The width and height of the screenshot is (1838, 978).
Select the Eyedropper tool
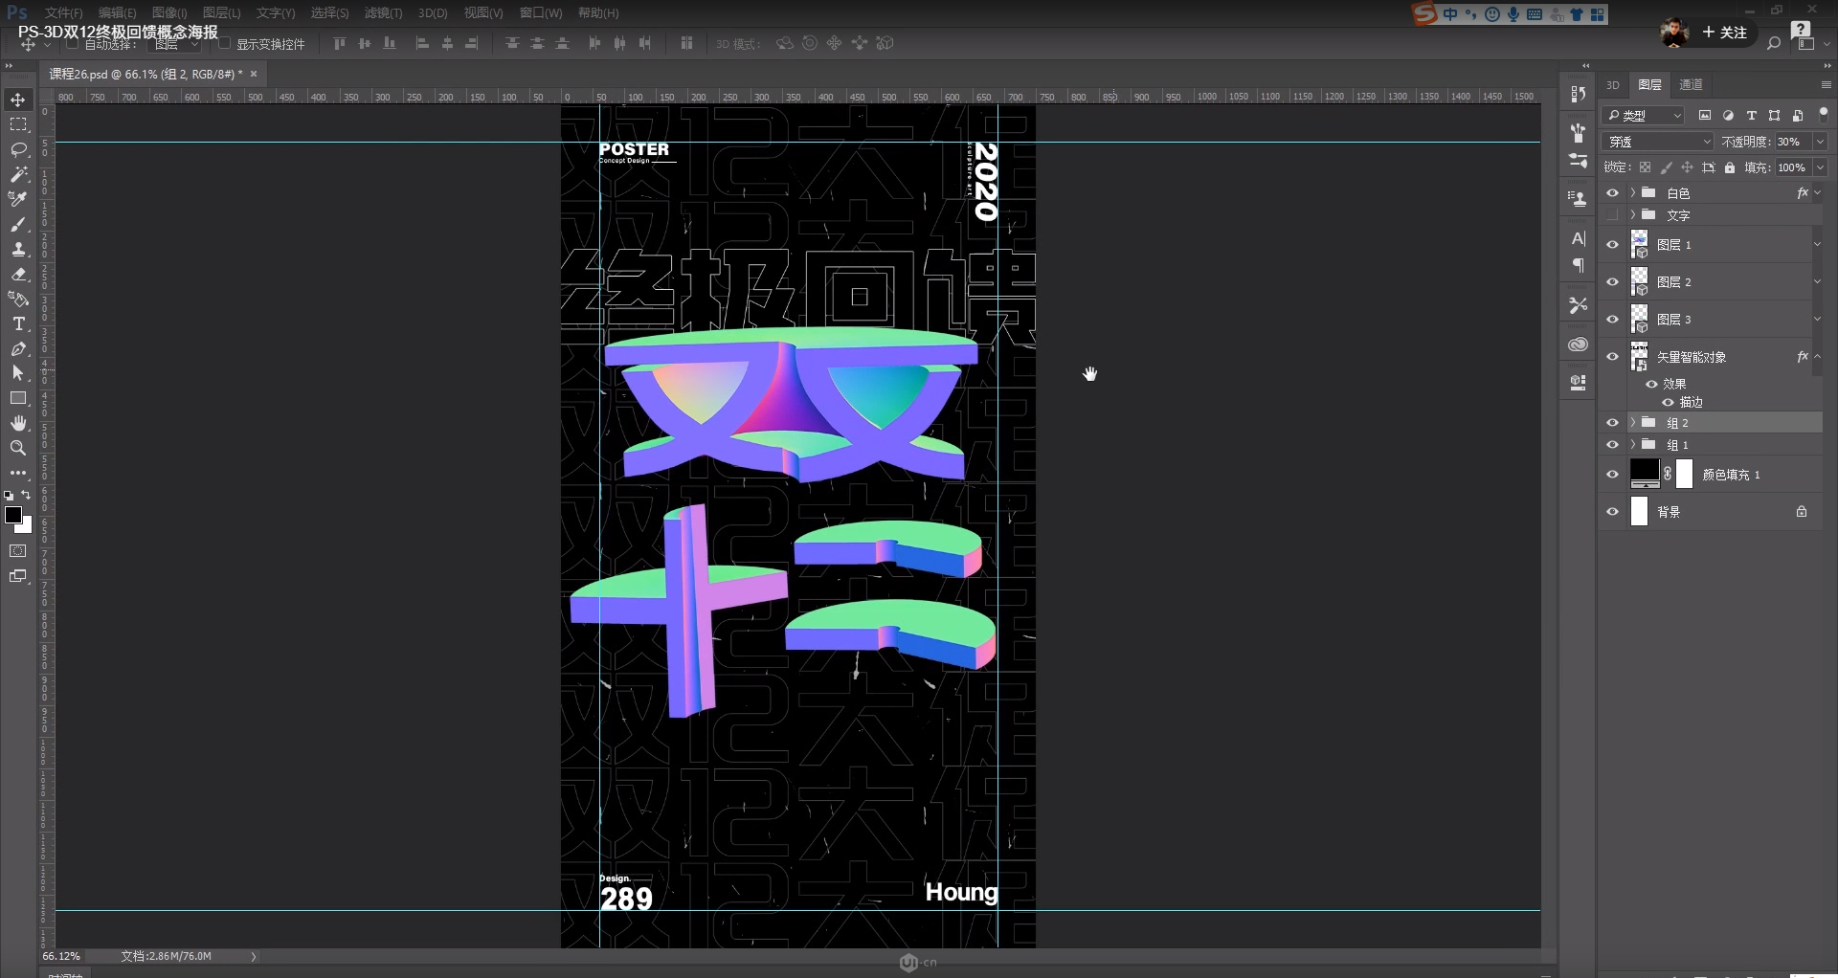[18, 200]
